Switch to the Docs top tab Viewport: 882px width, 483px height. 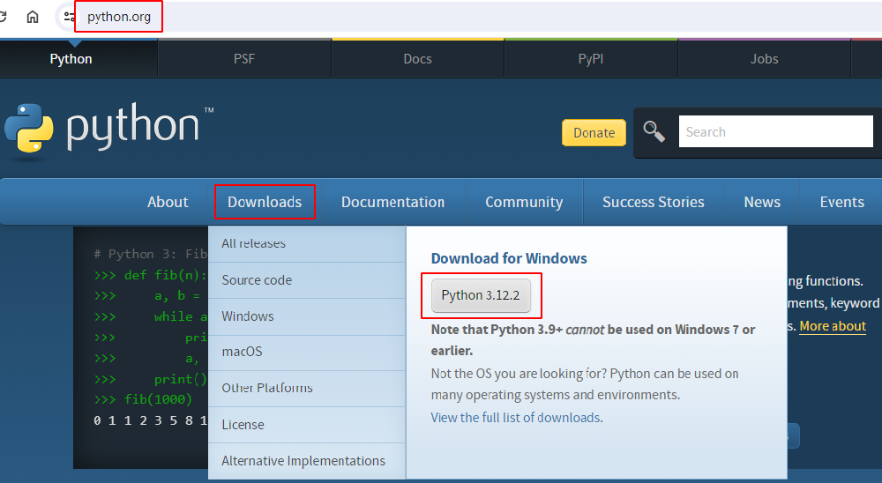click(417, 59)
